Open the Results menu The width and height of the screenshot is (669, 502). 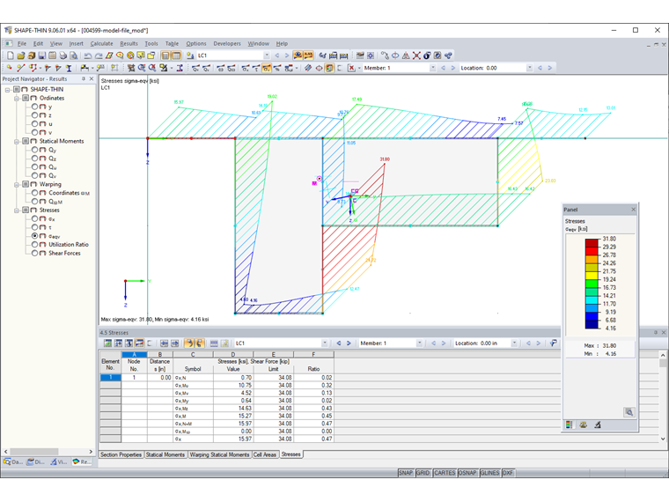coord(129,43)
